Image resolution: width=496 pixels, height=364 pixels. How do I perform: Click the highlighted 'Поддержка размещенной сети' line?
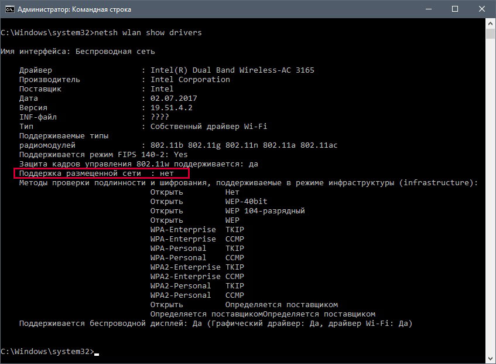(x=101, y=174)
